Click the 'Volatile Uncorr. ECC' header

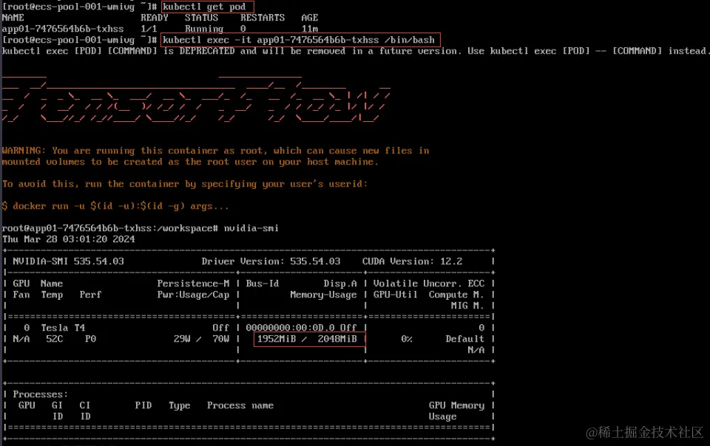pyautogui.click(x=429, y=284)
